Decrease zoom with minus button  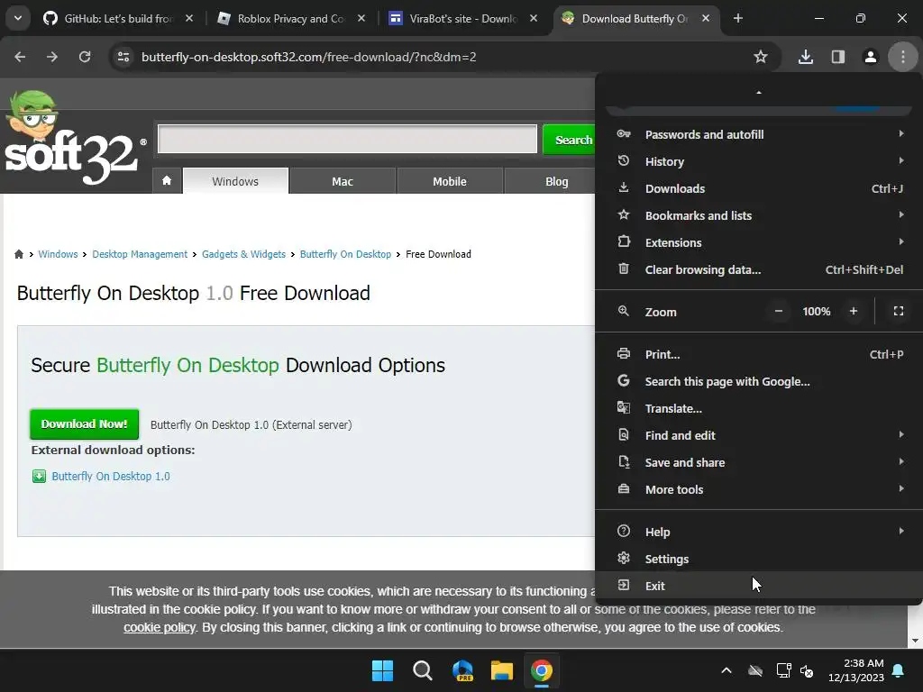(779, 311)
